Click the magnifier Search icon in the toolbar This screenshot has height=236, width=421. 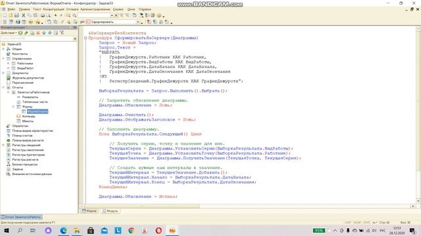pyautogui.click(x=74, y=16)
